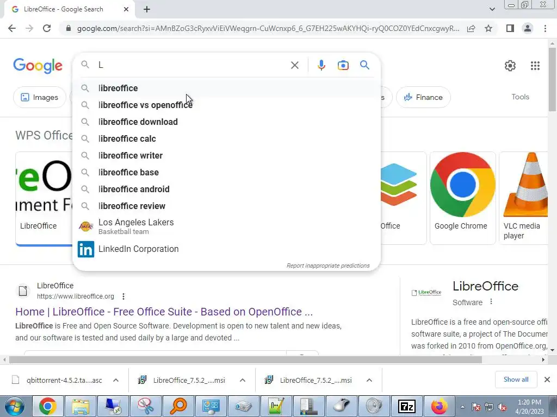Go back to the previous page

(x=12, y=28)
